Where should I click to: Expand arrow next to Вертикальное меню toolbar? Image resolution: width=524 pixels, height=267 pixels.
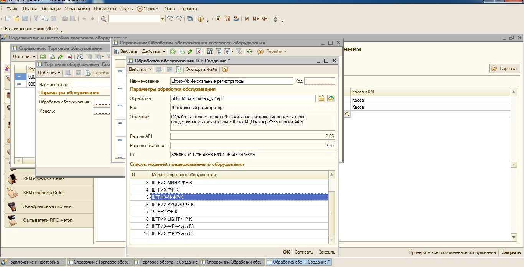(x=61, y=30)
